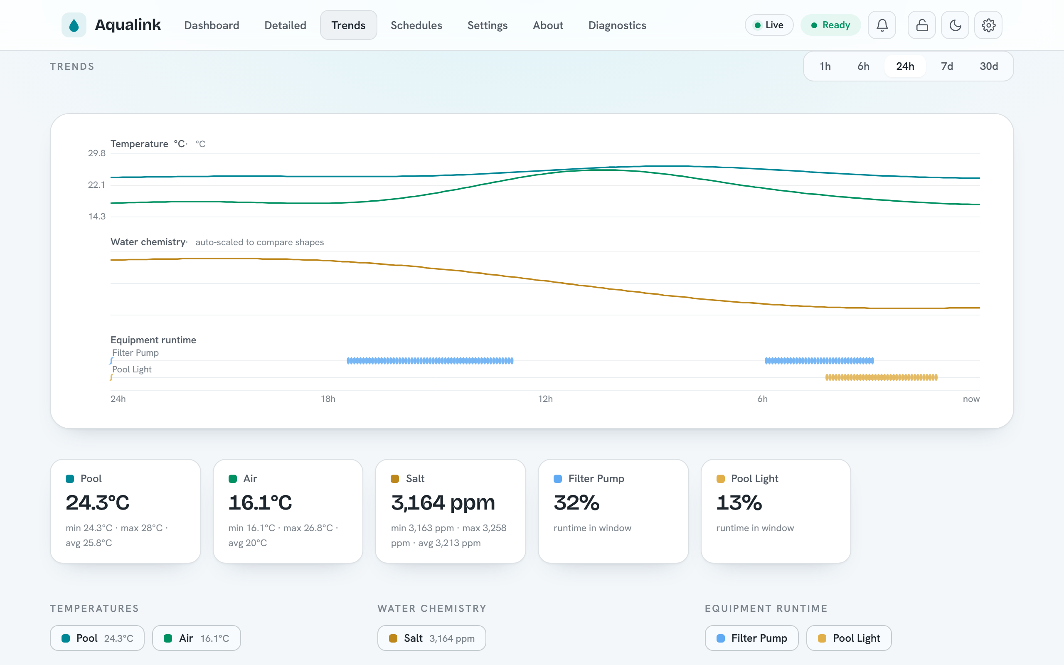This screenshot has width=1064, height=665.
Task: Click the first Filter Pump runtime bar
Action: [x=430, y=361]
